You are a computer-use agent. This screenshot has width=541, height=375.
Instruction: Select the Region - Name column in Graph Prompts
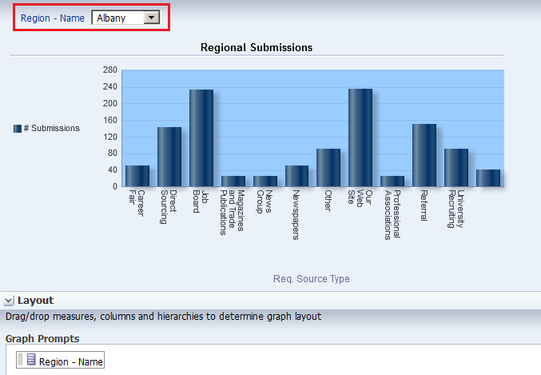click(x=61, y=360)
